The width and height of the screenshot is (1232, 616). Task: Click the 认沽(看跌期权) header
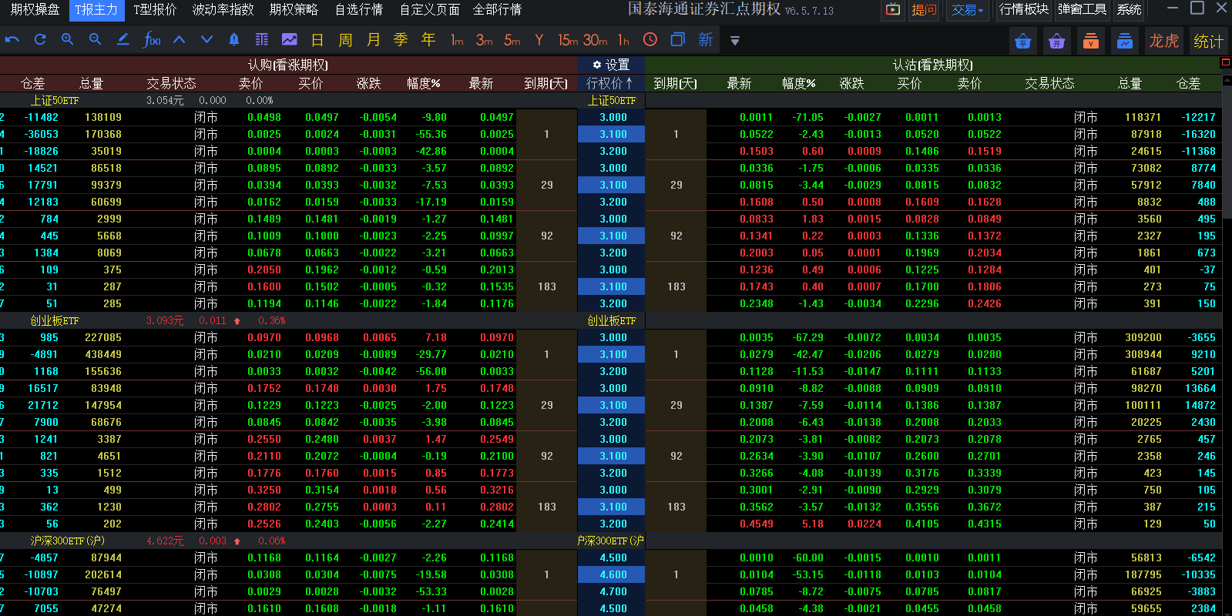pos(932,65)
